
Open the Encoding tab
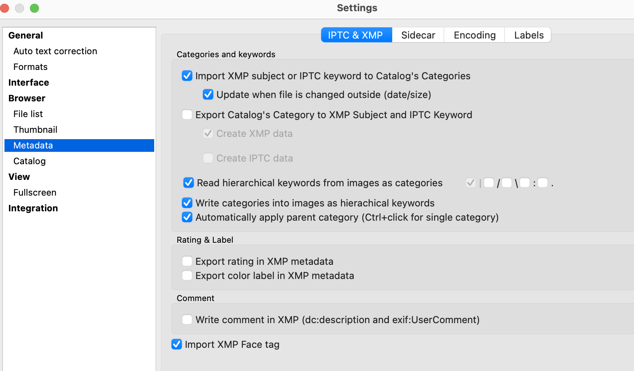[474, 35]
